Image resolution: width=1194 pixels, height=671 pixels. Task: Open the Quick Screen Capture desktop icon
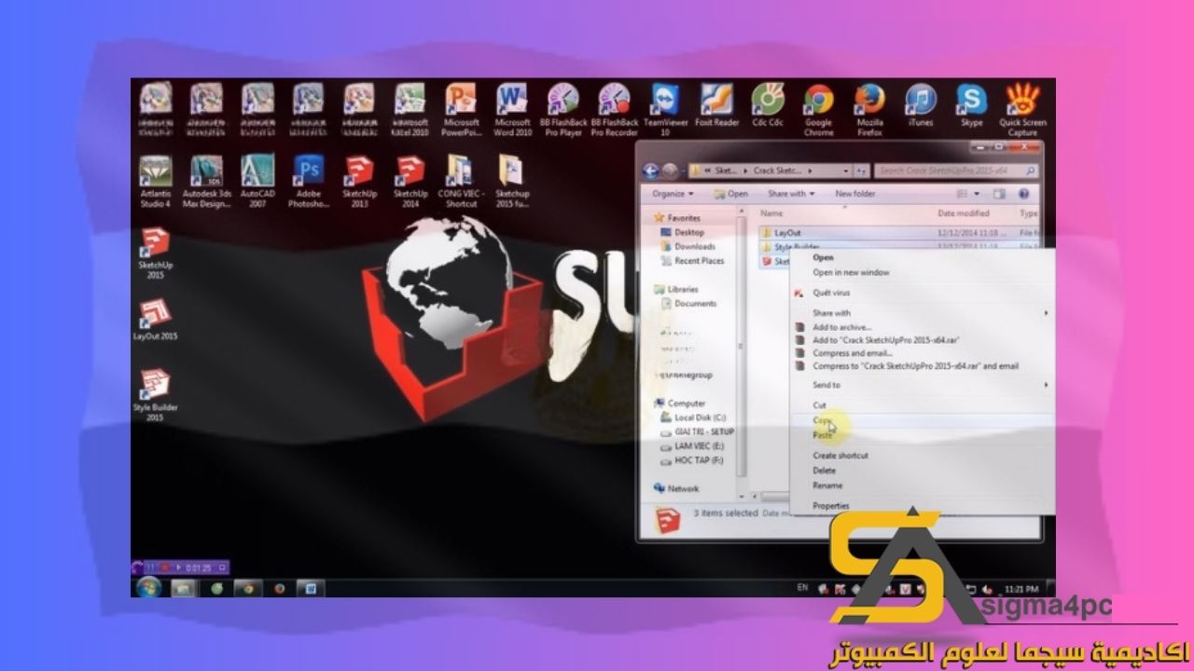point(1022,109)
